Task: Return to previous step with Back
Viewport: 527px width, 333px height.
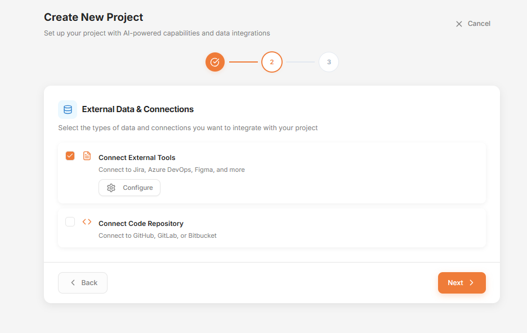Action: [x=83, y=283]
